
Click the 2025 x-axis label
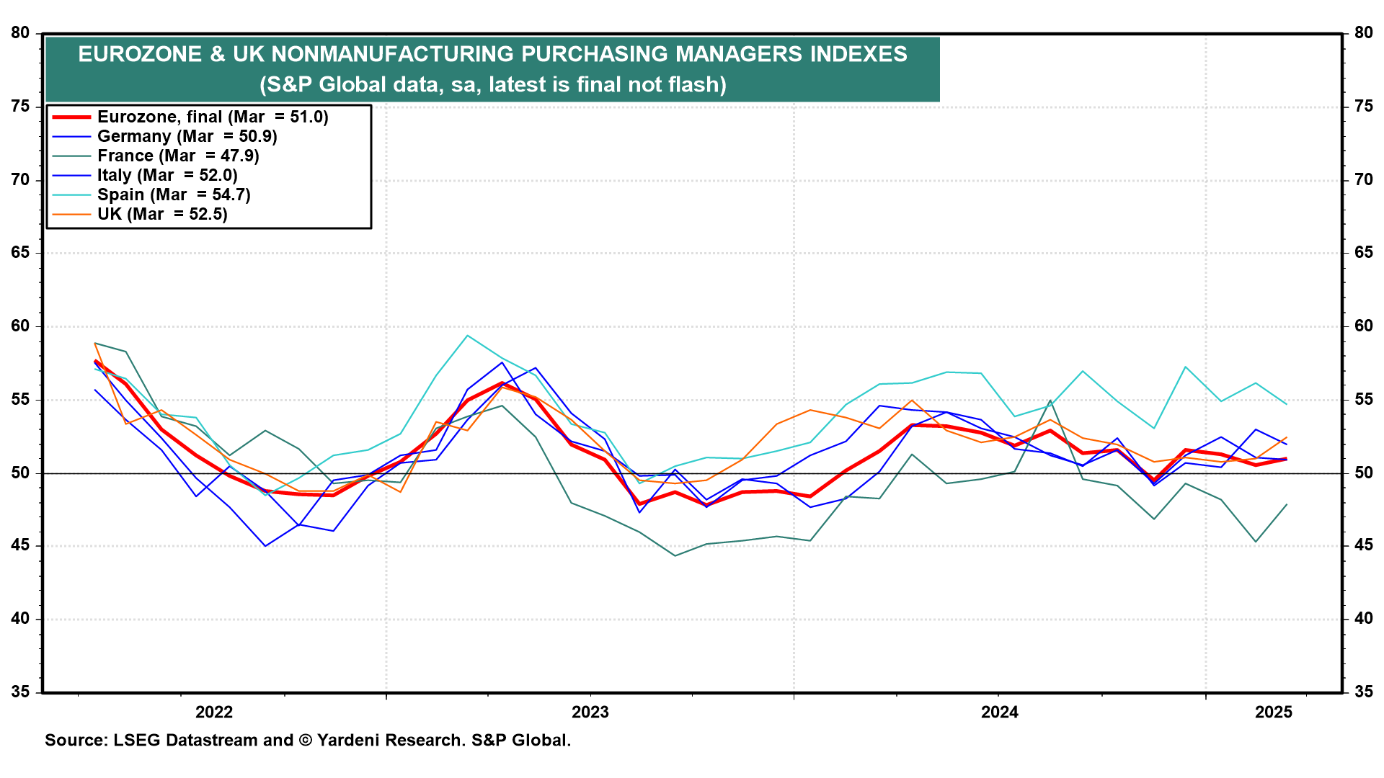(1274, 712)
